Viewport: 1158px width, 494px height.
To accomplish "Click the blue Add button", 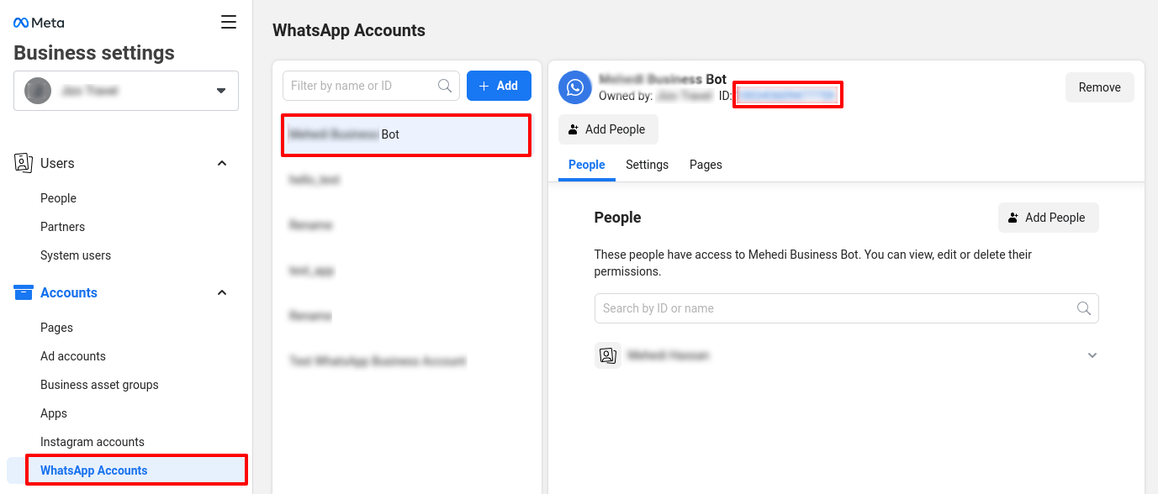I will click(499, 86).
